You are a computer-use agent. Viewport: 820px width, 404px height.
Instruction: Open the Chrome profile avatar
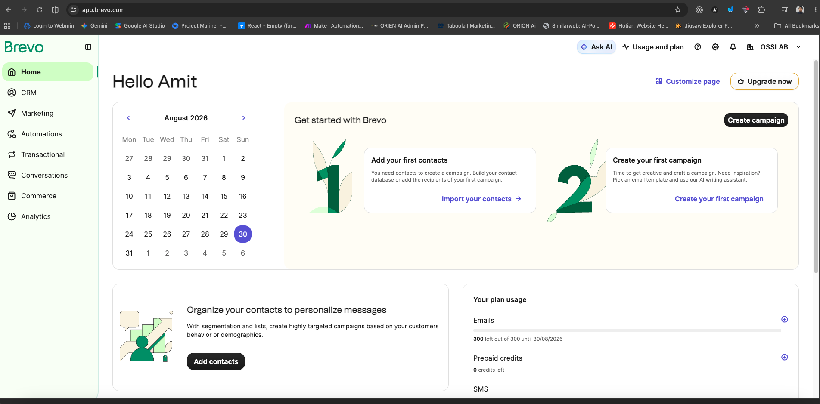point(800,10)
